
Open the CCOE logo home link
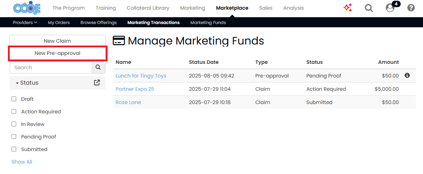click(27, 8)
